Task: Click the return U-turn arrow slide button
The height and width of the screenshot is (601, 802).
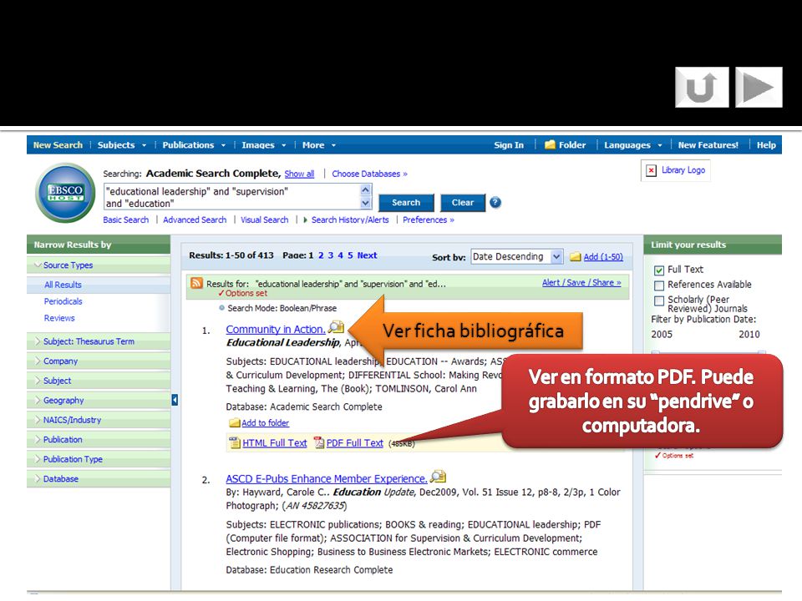Action: pos(702,88)
